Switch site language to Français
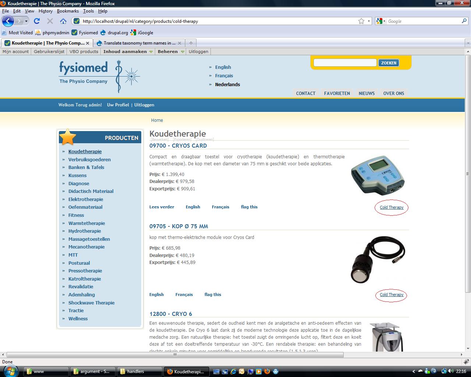 pos(224,75)
